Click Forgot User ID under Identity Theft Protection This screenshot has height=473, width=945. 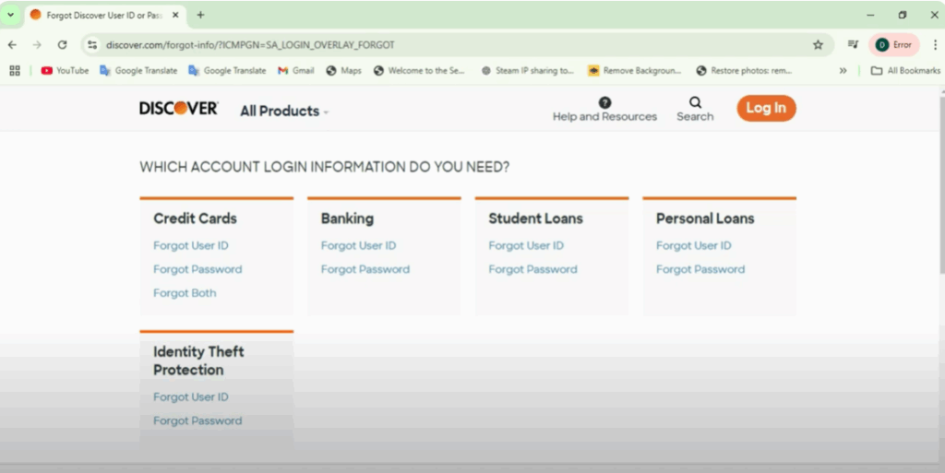[x=190, y=397]
